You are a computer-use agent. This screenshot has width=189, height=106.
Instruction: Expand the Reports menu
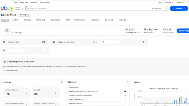[x=123, y=20]
